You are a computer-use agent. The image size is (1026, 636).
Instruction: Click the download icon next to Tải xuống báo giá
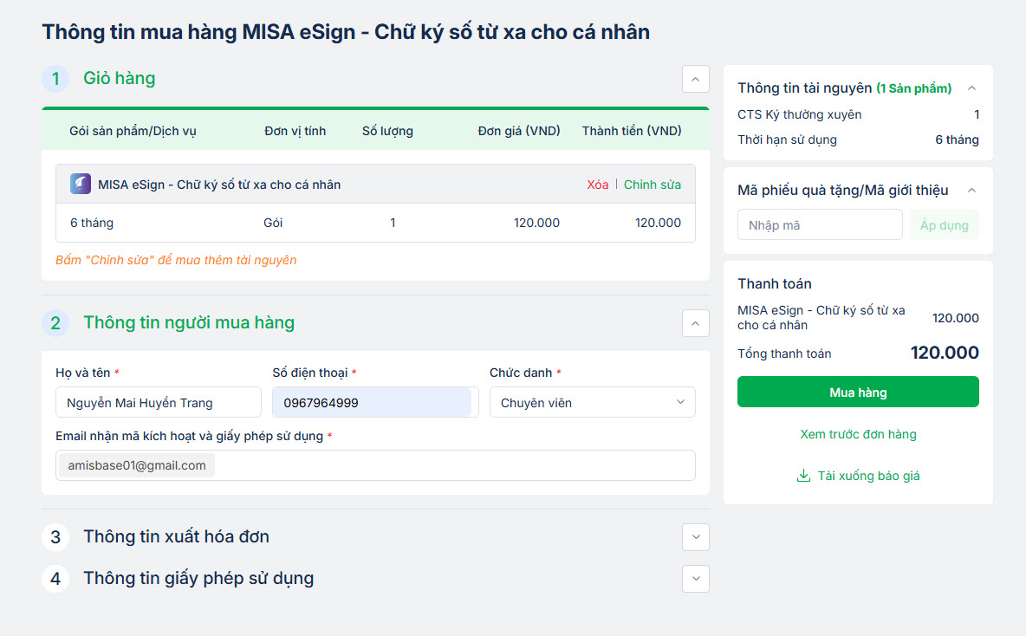(x=803, y=476)
